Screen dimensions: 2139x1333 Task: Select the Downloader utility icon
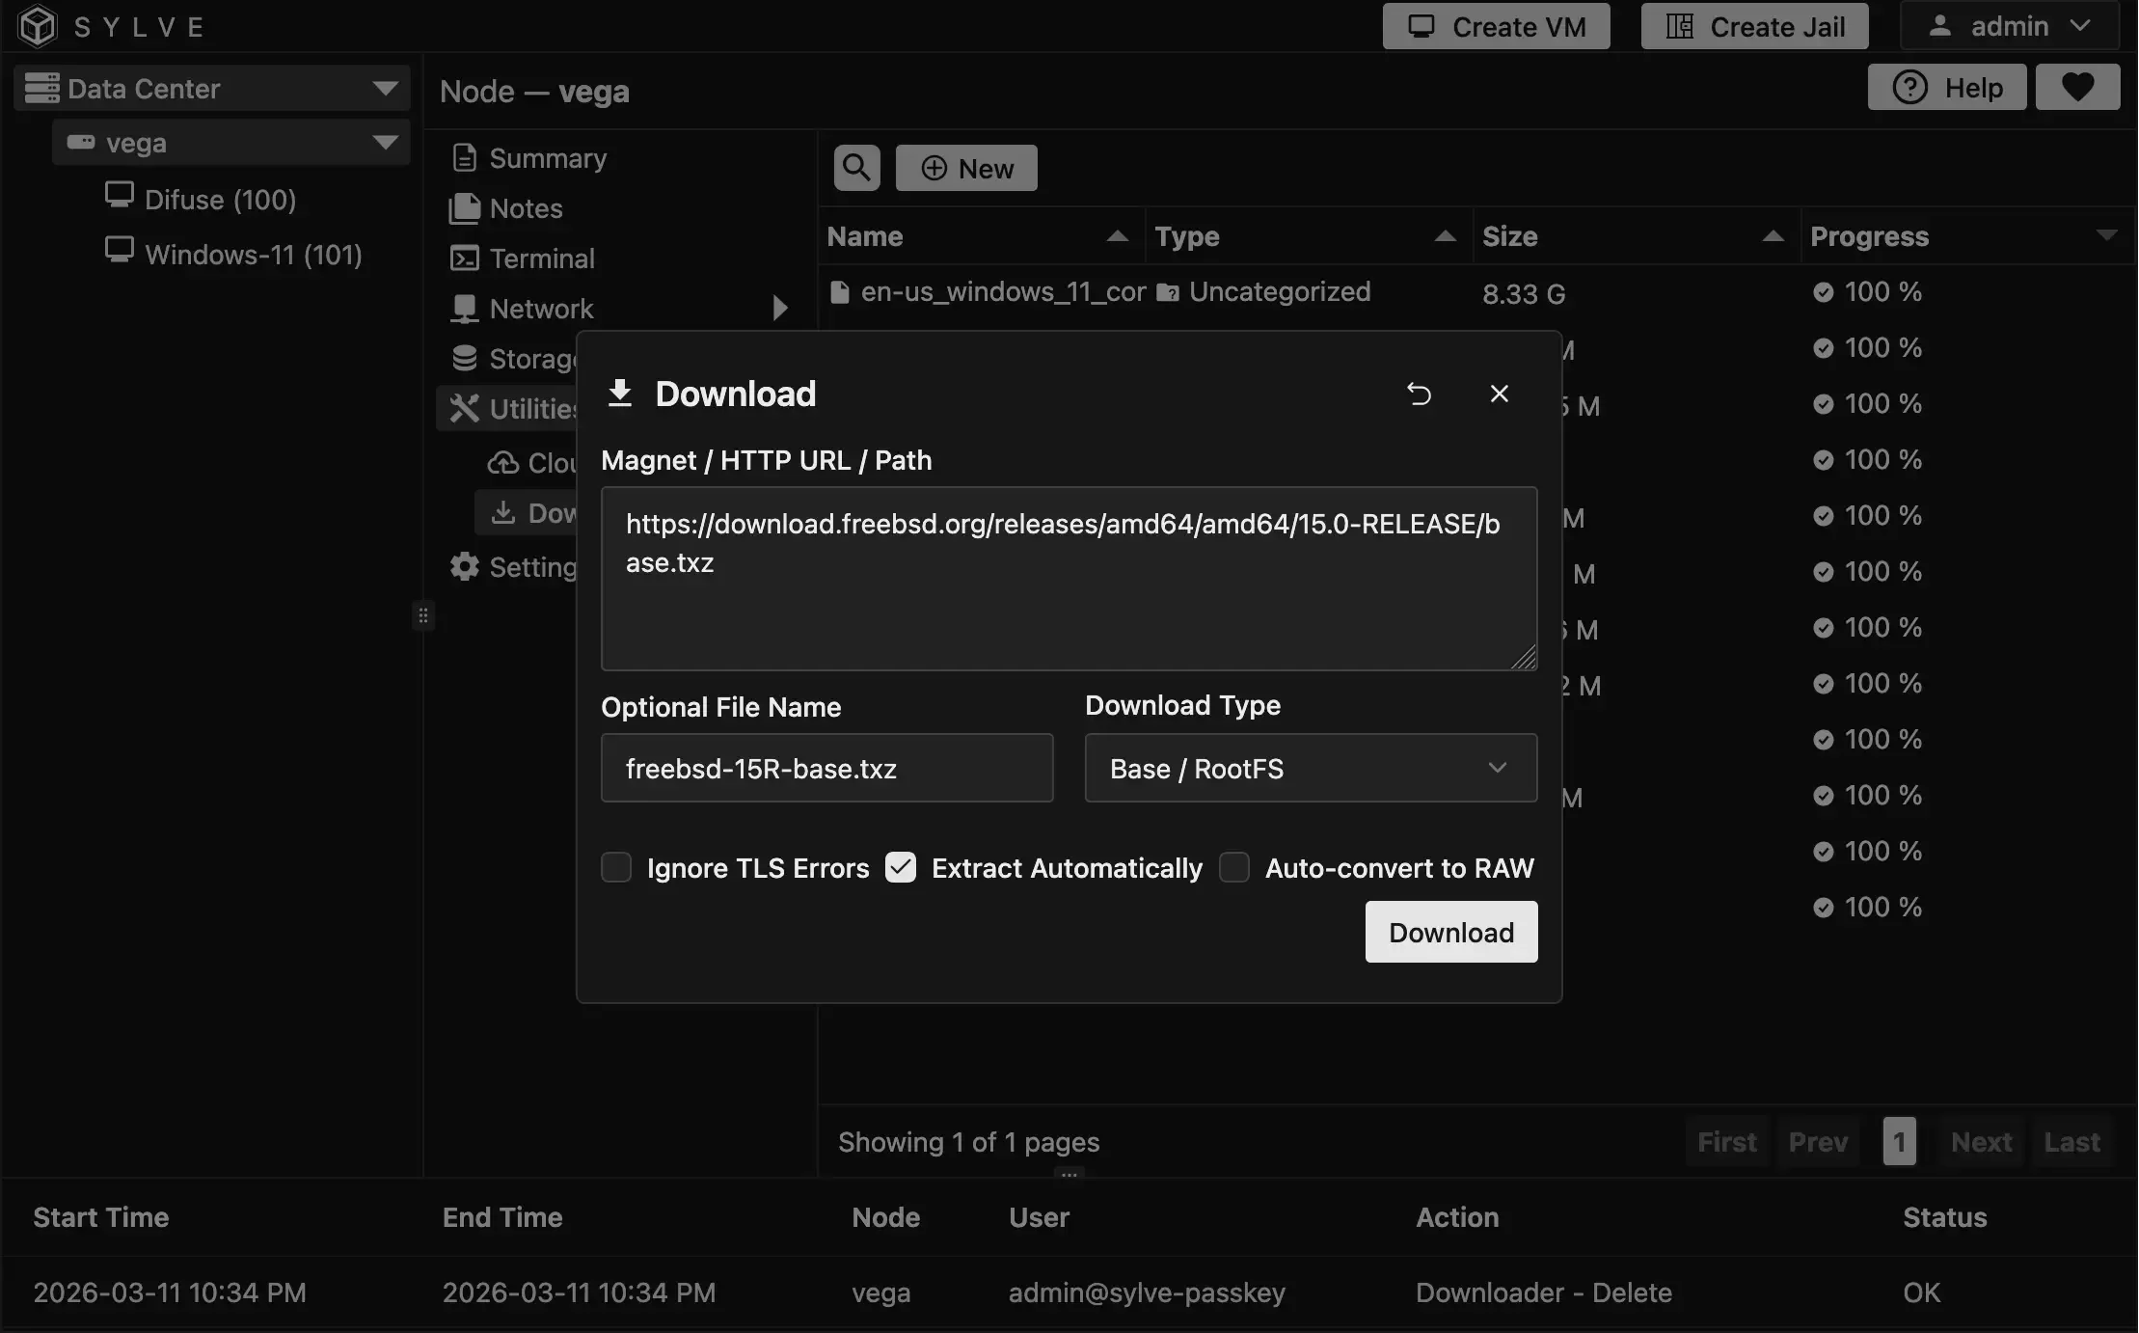tap(502, 512)
